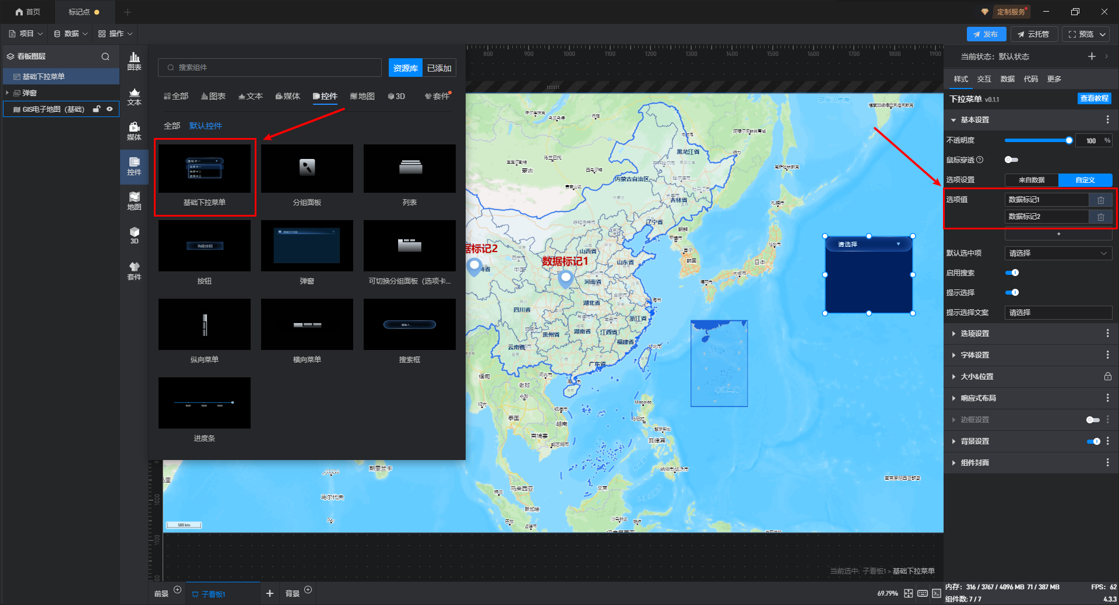Add a new sub-board with plus icon
This screenshot has height=605, width=1119.
coord(269,593)
